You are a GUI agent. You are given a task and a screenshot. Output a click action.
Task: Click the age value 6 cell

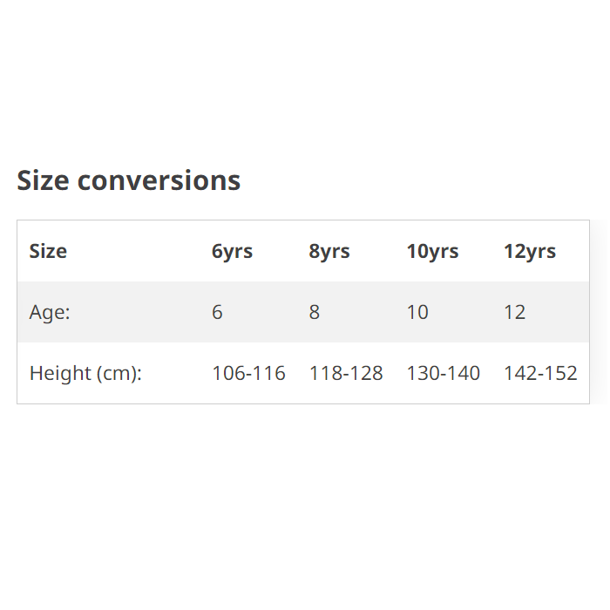(x=217, y=312)
